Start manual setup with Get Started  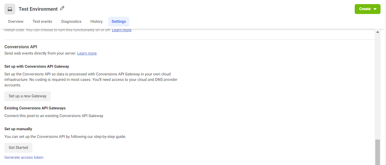[x=18, y=147]
